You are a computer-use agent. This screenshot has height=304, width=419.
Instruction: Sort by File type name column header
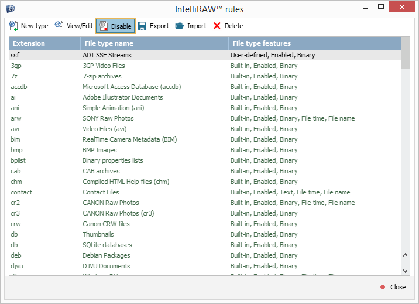[154, 43]
